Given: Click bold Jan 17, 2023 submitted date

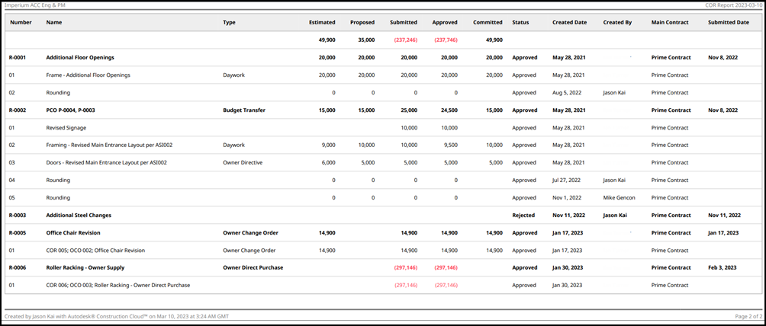Looking at the screenshot, I should pyautogui.click(x=724, y=233).
